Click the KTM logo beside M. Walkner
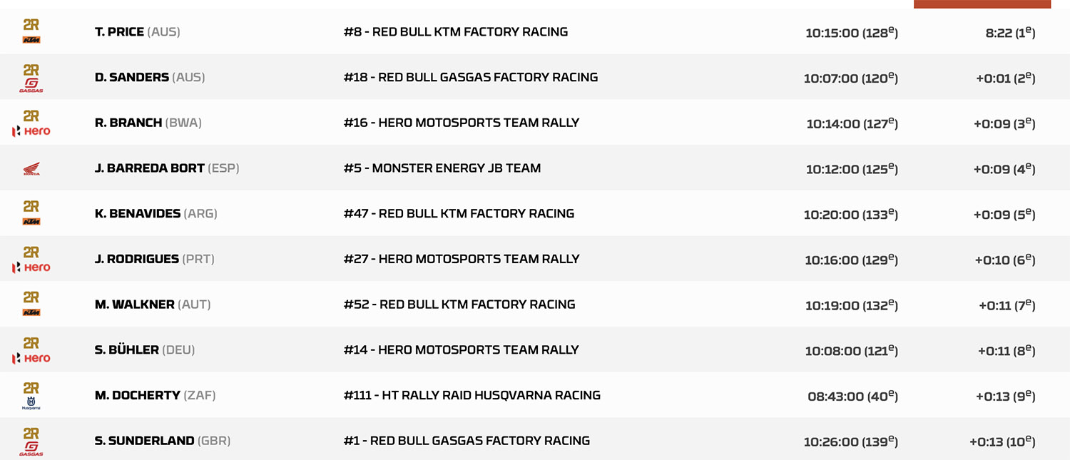Viewport: 1070px width, 460px height. click(x=31, y=312)
